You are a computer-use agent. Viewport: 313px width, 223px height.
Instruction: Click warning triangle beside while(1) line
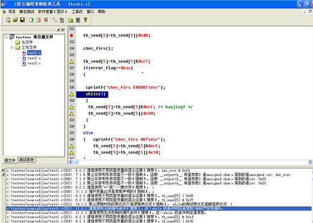pos(72,94)
